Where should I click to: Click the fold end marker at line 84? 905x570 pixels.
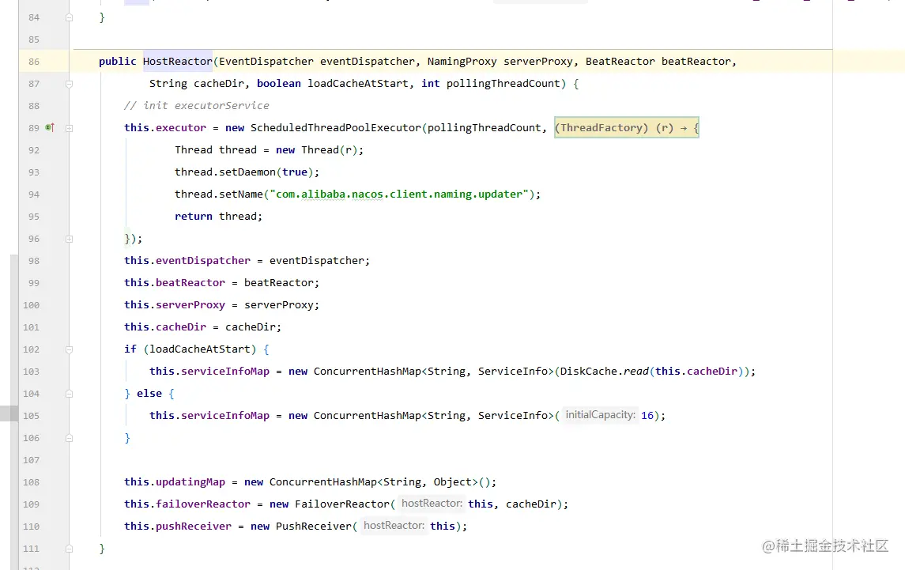(x=70, y=17)
